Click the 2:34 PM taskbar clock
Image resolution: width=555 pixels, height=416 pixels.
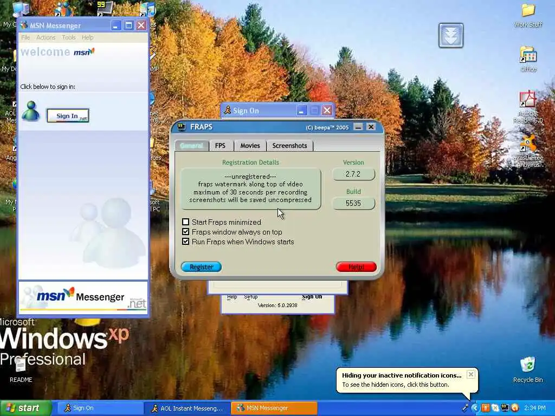535,408
